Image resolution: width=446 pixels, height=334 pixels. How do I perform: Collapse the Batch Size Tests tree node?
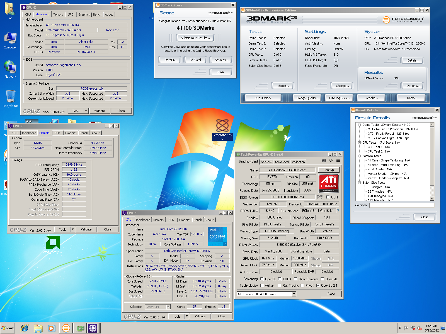(360, 183)
